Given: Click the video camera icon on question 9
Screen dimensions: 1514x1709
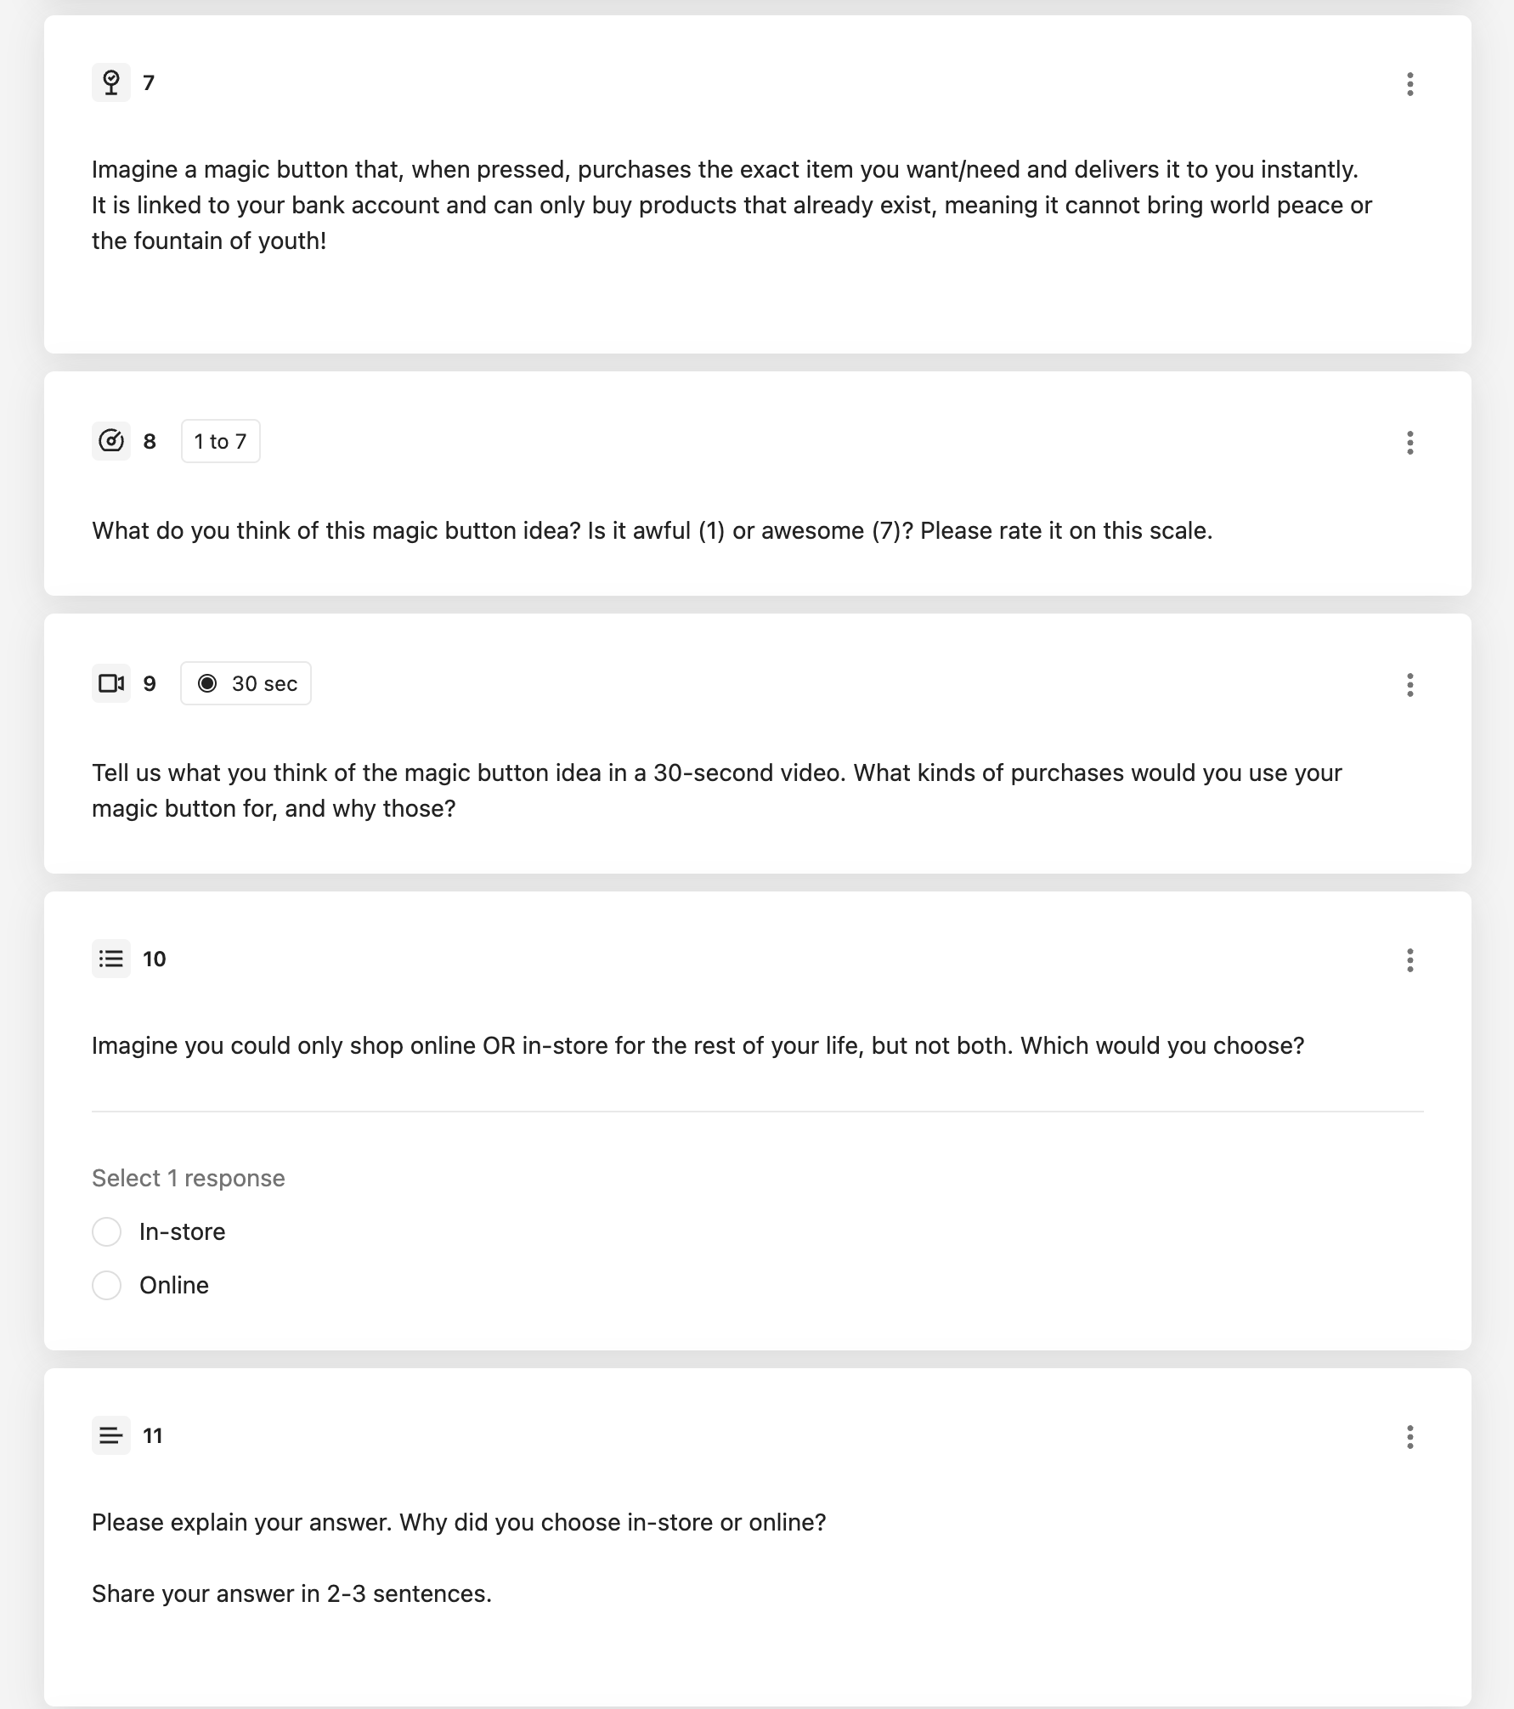Looking at the screenshot, I should (x=111, y=683).
